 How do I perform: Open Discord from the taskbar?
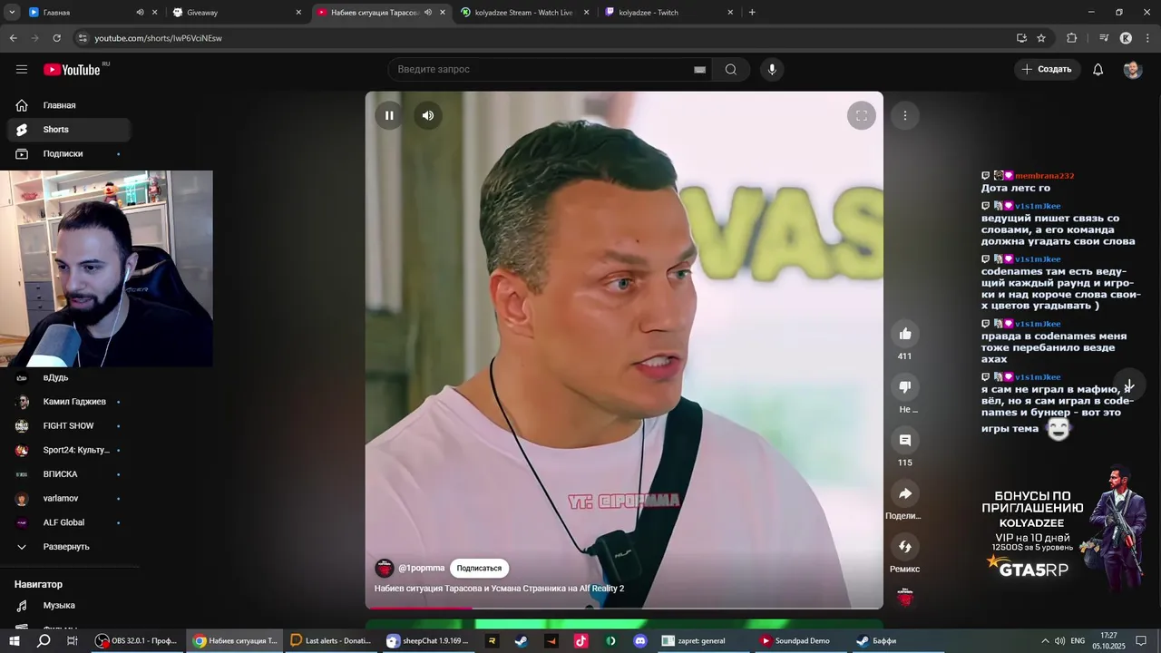(640, 640)
